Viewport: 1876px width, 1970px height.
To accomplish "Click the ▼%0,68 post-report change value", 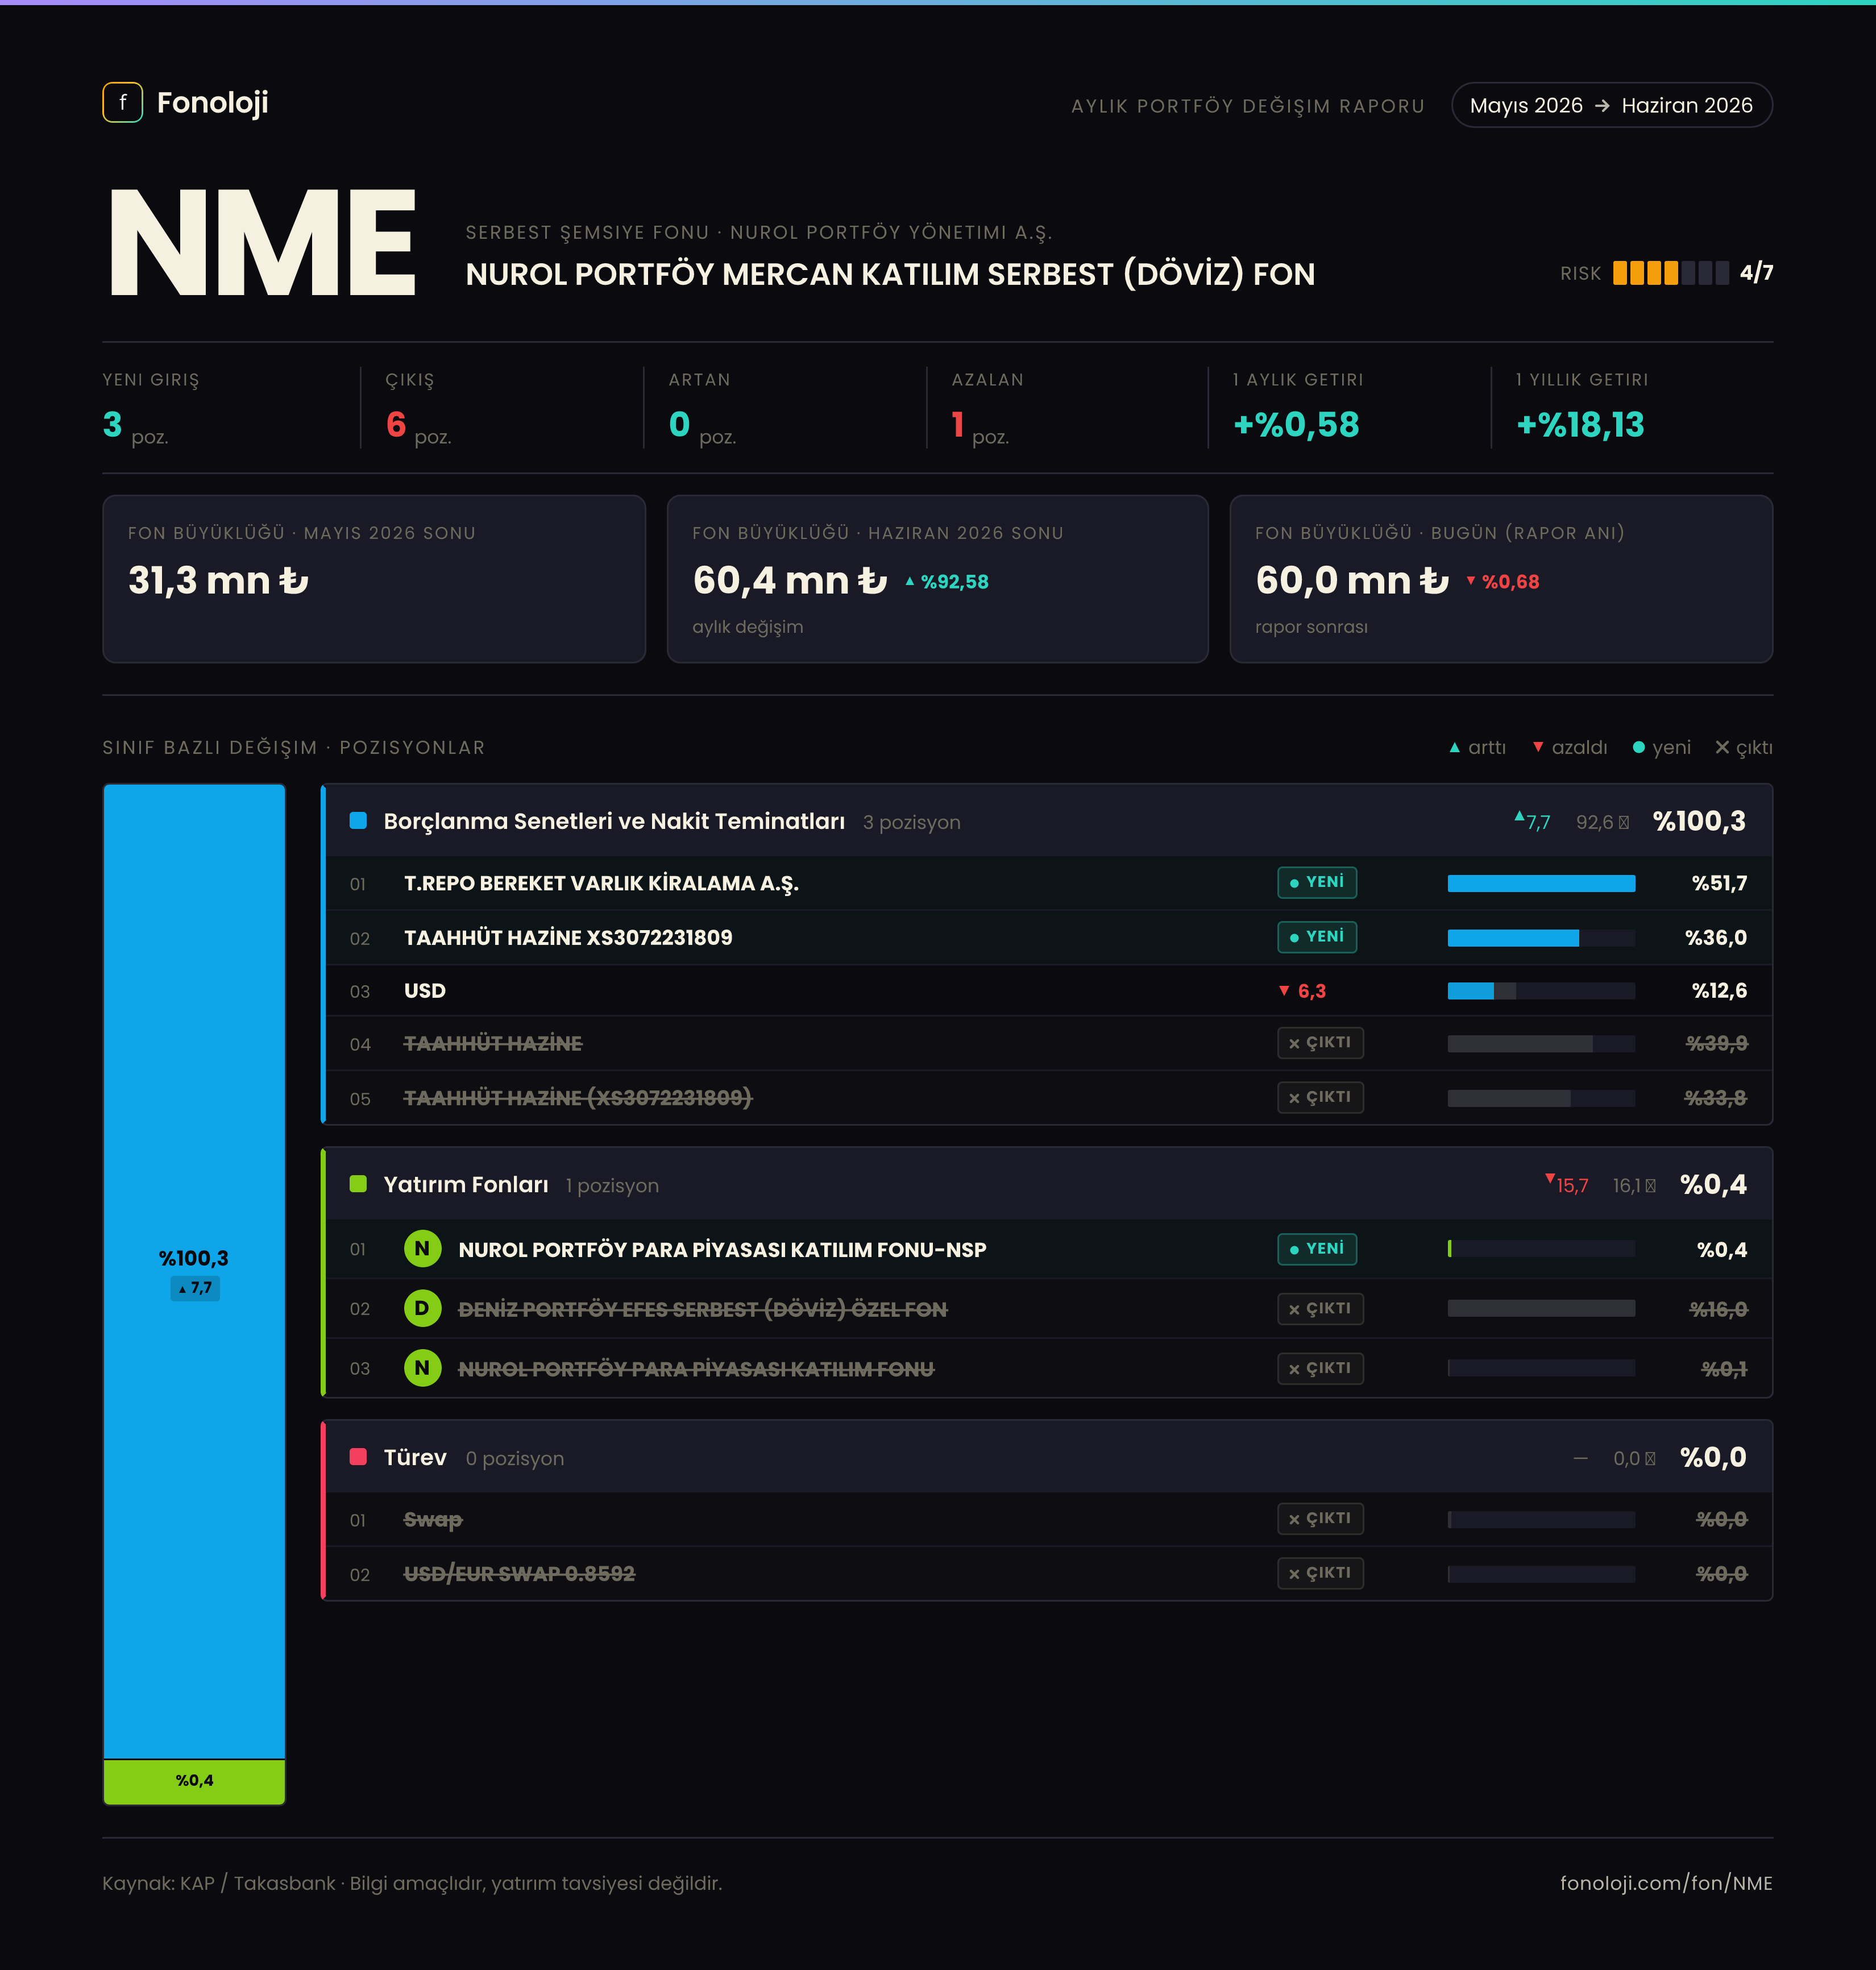I will [1503, 582].
